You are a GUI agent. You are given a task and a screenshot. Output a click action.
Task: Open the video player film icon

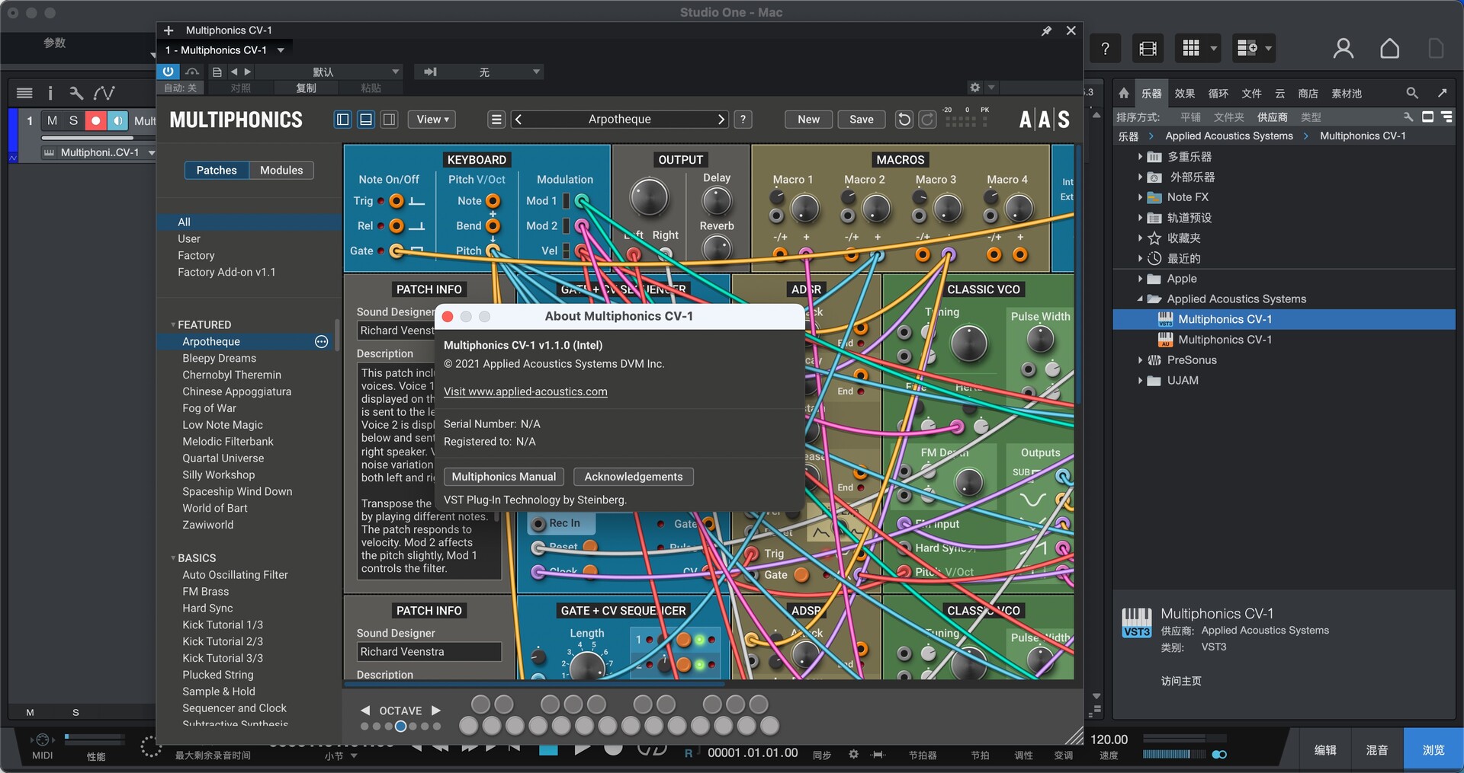point(1148,49)
